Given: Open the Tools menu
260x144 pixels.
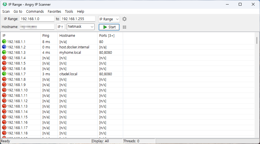Looking at the screenshot, I should point(69,12).
